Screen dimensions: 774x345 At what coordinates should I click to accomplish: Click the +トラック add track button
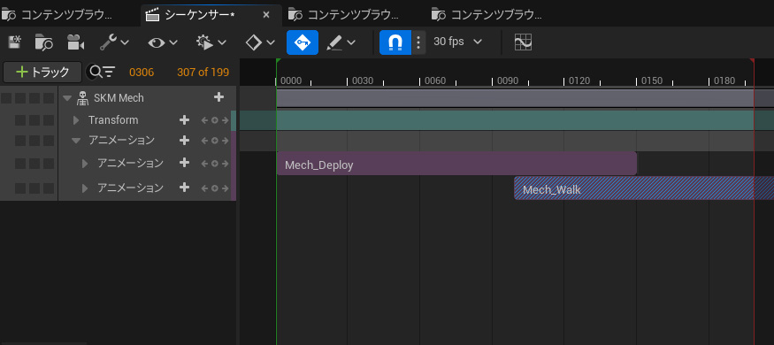click(42, 72)
